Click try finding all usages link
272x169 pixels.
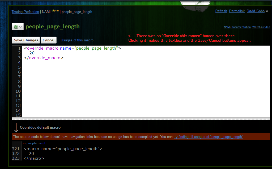click(x=209, y=137)
